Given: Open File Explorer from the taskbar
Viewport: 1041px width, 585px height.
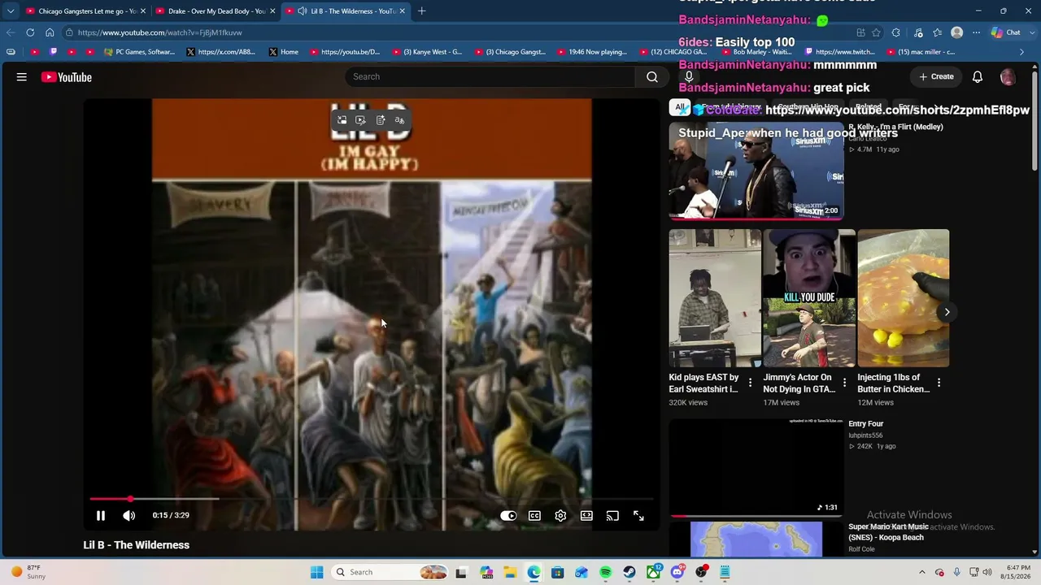Looking at the screenshot, I should pyautogui.click(x=510, y=572).
